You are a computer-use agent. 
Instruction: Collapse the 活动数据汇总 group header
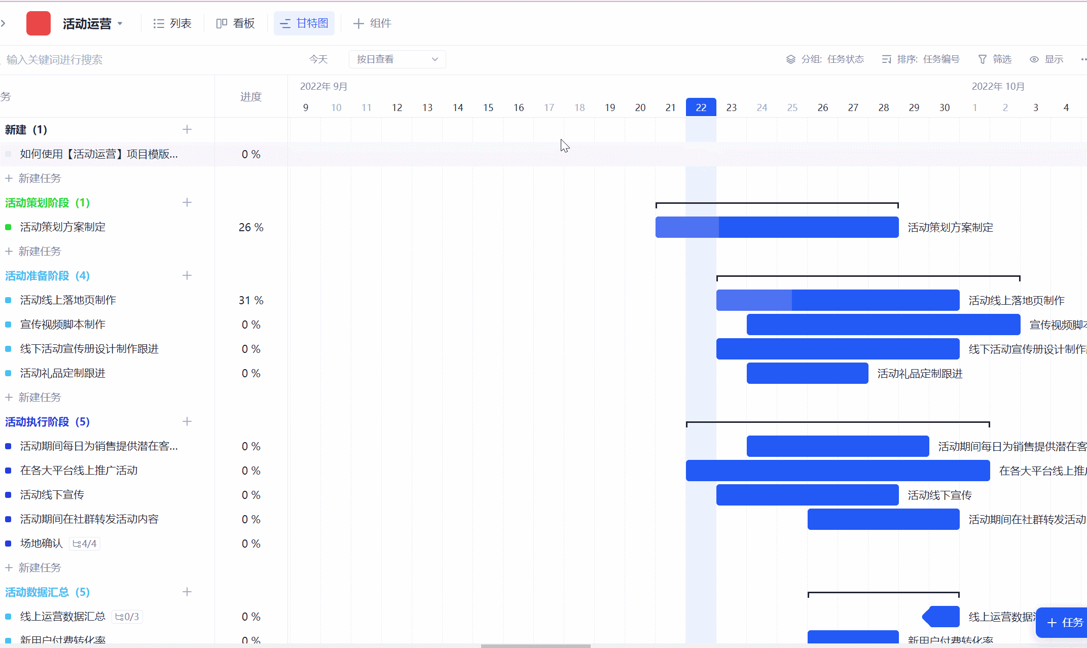point(47,592)
